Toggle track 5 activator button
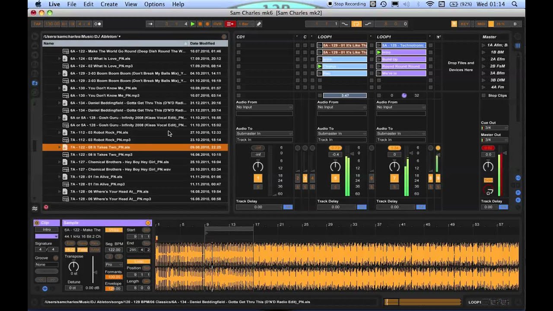The height and width of the screenshot is (311, 553). (x=335, y=178)
